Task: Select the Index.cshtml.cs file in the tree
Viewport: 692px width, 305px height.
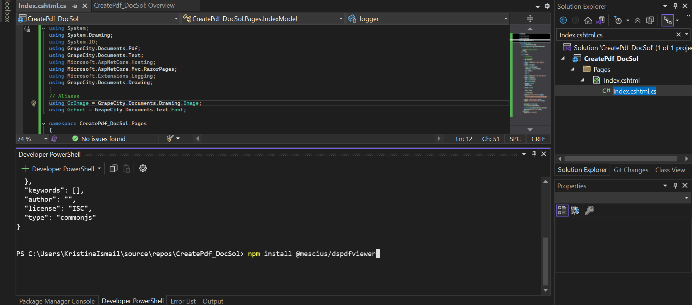Action: point(634,91)
